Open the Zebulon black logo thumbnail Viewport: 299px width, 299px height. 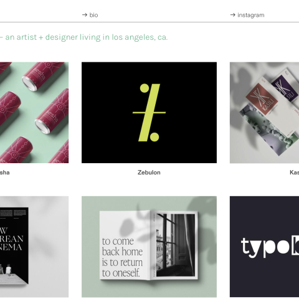[x=149, y=112]
